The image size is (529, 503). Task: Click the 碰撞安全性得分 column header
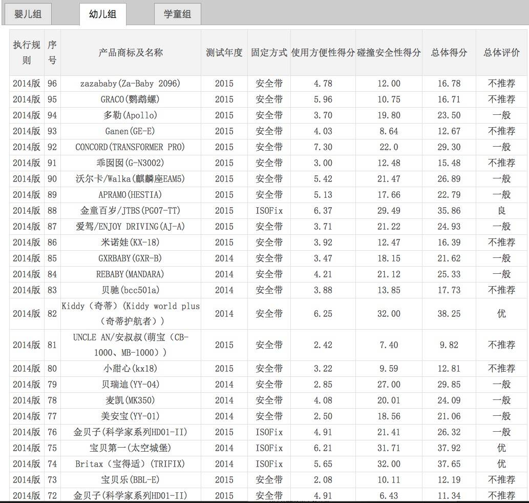coord(389,53)
